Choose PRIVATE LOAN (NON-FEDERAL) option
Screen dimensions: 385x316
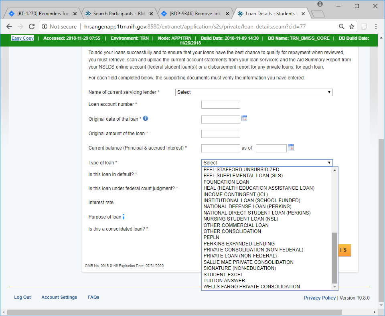[240, 256]
